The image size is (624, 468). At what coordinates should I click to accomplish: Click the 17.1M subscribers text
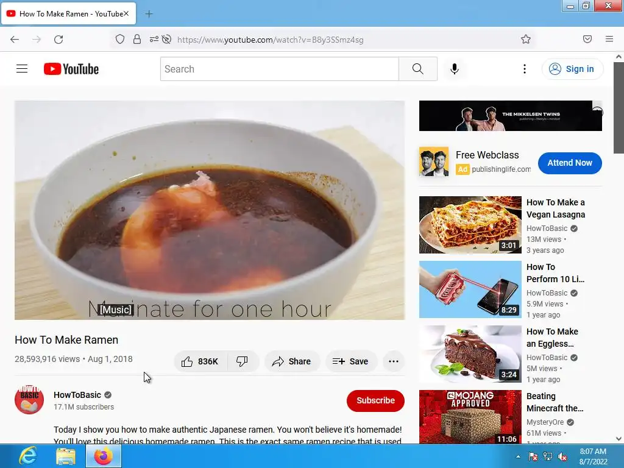point(83,406)
